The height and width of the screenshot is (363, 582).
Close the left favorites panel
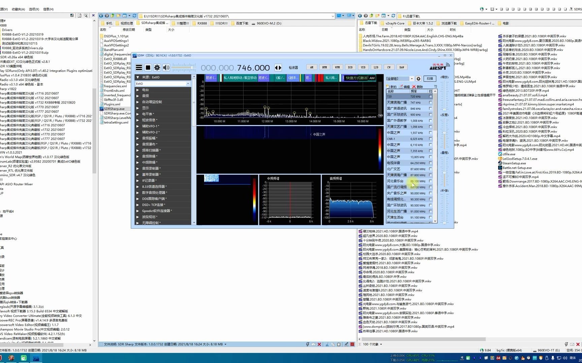93,15
